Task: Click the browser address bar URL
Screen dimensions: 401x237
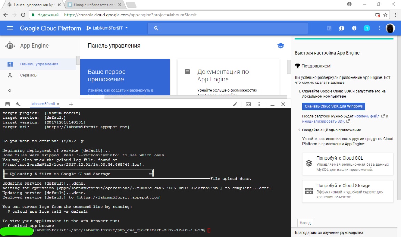Action: [130, 15]
